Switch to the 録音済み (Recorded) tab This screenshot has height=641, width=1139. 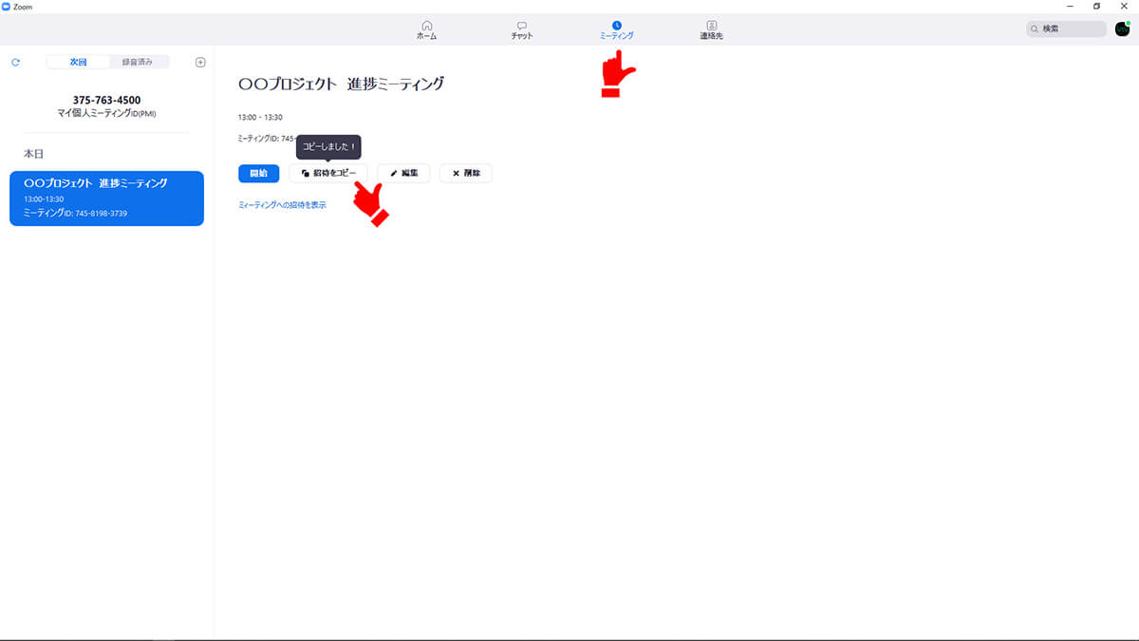(x=139, y=63)
